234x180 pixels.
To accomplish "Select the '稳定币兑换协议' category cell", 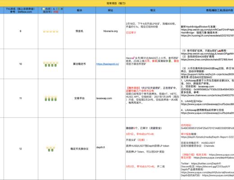I will 79,149.
